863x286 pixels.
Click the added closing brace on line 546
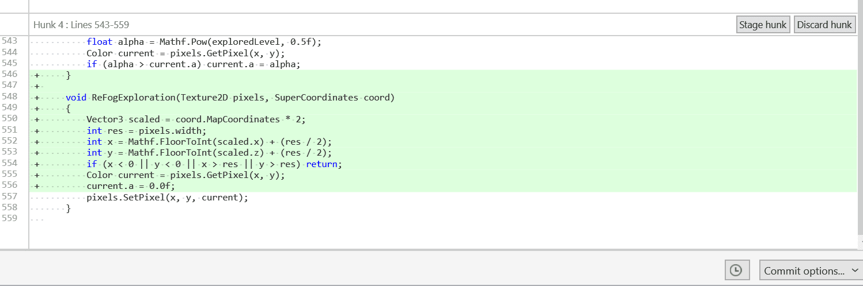[x=68, y=75]
